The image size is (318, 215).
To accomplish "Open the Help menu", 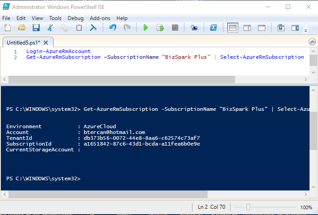I will pos(122,18).
